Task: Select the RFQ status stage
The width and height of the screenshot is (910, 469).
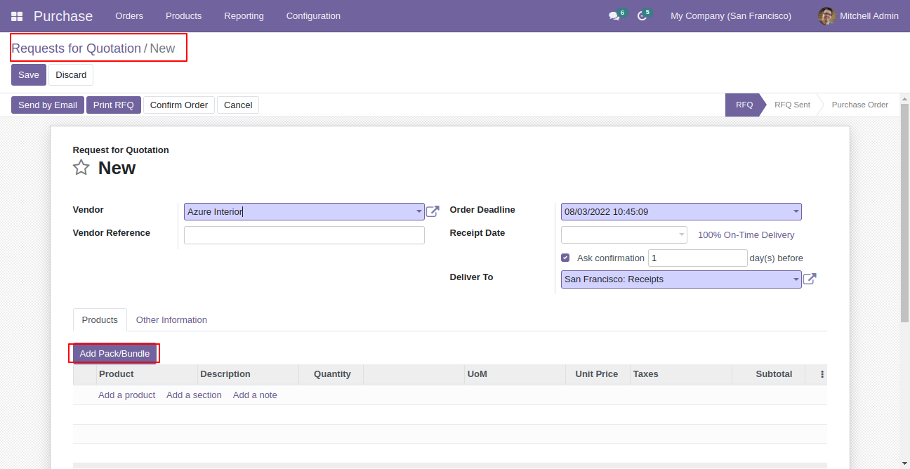Action: 744,105
